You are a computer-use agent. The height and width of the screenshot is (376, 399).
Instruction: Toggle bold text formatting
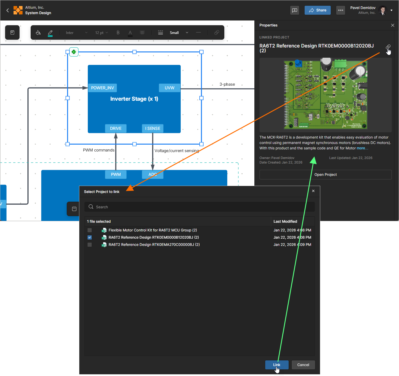tap(118, 32)
